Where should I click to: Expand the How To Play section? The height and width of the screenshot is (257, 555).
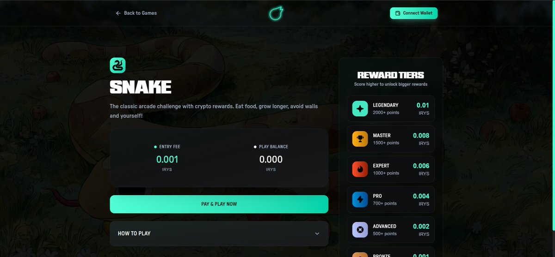click(x=219, y=233)
